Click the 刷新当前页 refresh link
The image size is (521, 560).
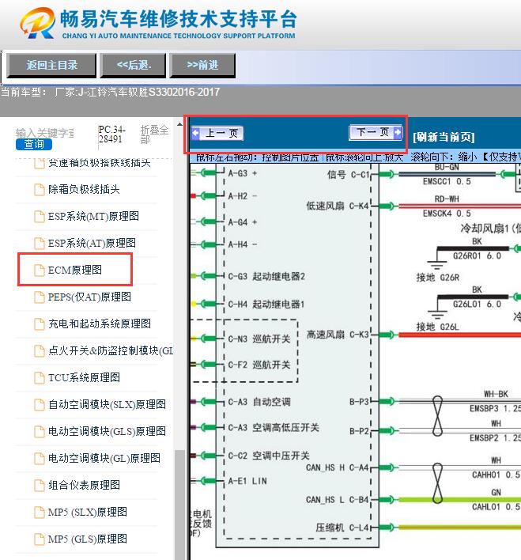click(x=444, y=137)
